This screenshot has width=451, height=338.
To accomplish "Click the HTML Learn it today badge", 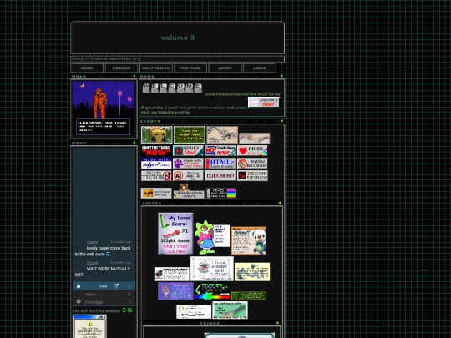I will click(x=220, y=164).
